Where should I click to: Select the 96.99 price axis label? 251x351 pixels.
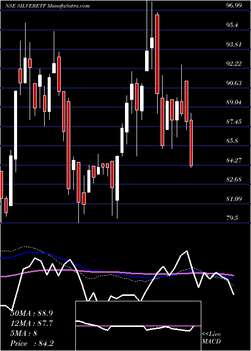[234, 6]
